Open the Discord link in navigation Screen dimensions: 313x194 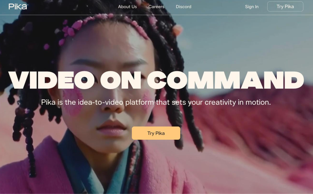pyautogui.click(x=183, y=7)
